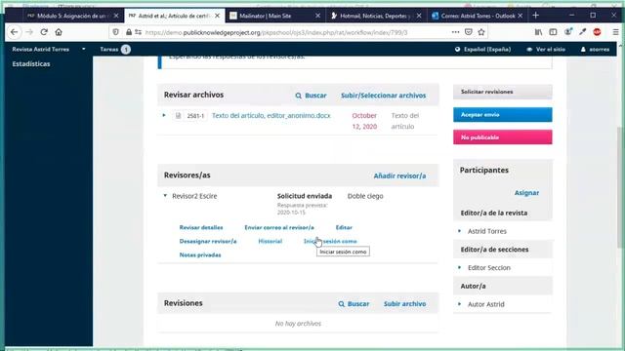The image size is (625, 351).
Task: Click the Solicitud enviada status text
Action: point(305,196)
